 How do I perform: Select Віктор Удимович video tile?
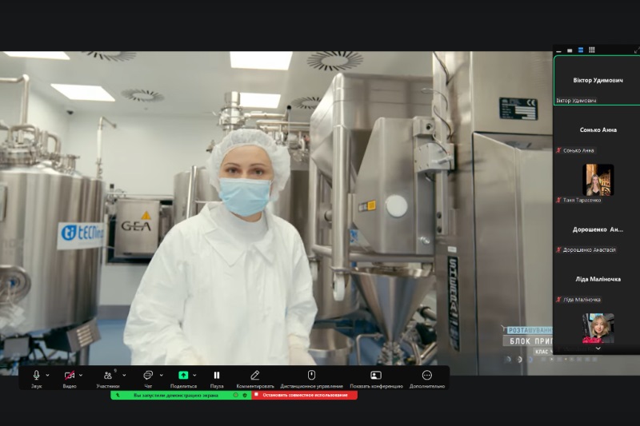(597, 81)
